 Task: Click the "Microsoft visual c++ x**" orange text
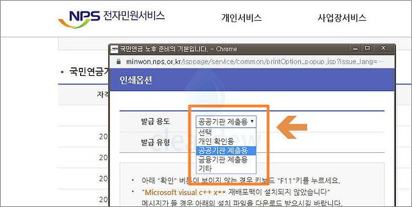[x=184, y=192]
